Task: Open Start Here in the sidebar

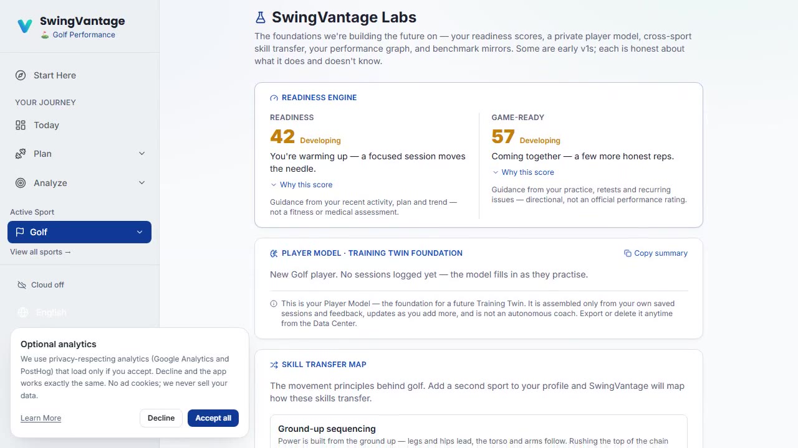Action: (79, 75)
